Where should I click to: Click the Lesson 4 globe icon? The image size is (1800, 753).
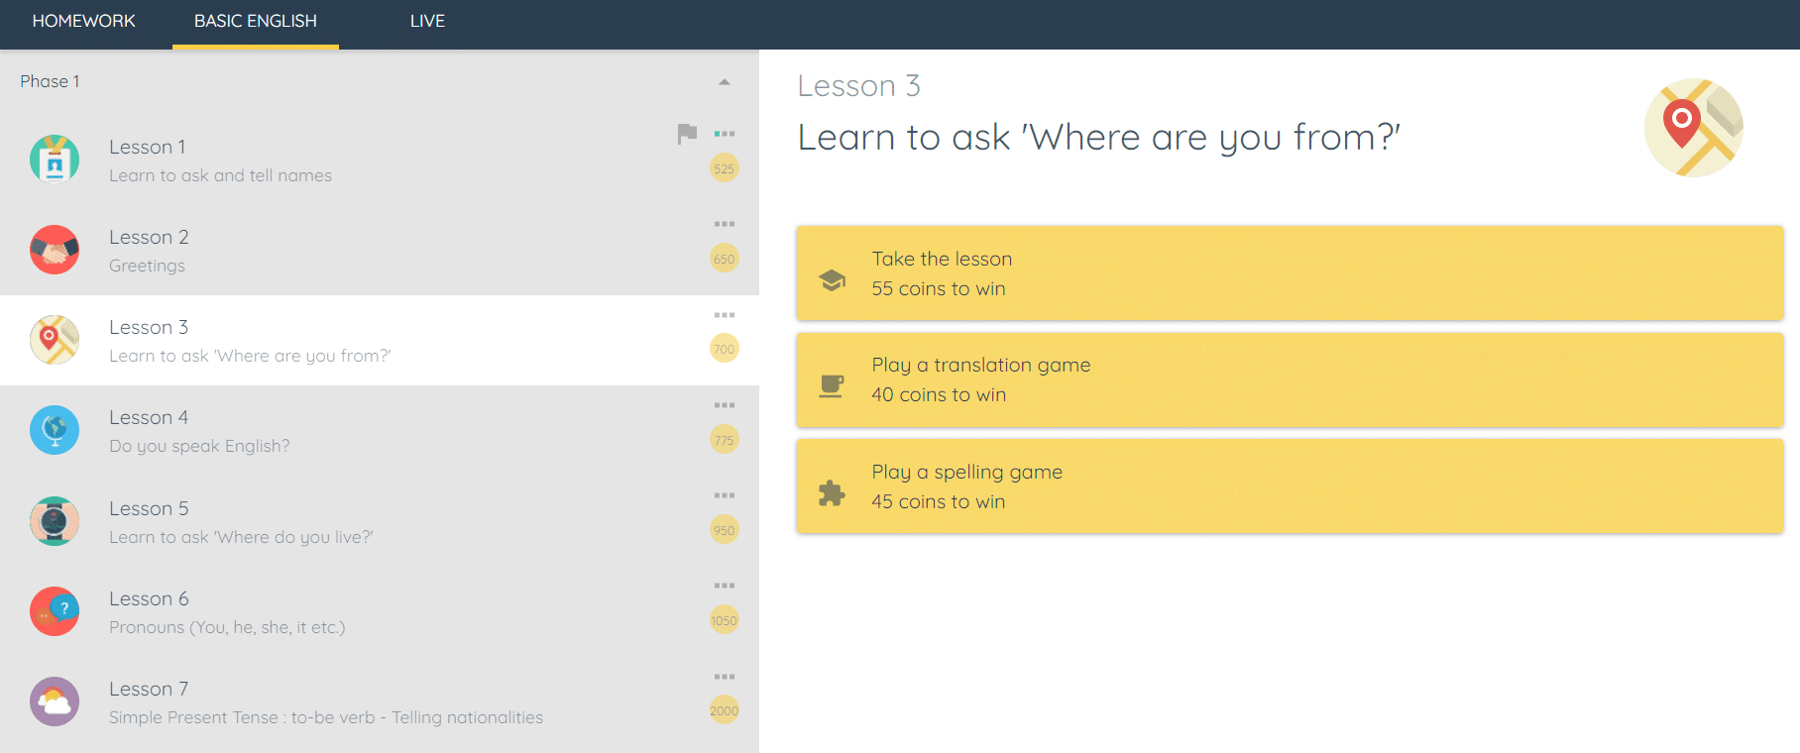55,430
